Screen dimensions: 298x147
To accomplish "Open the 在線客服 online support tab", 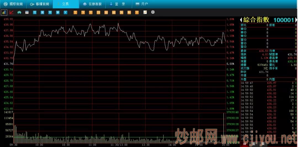I will point(92,4).
